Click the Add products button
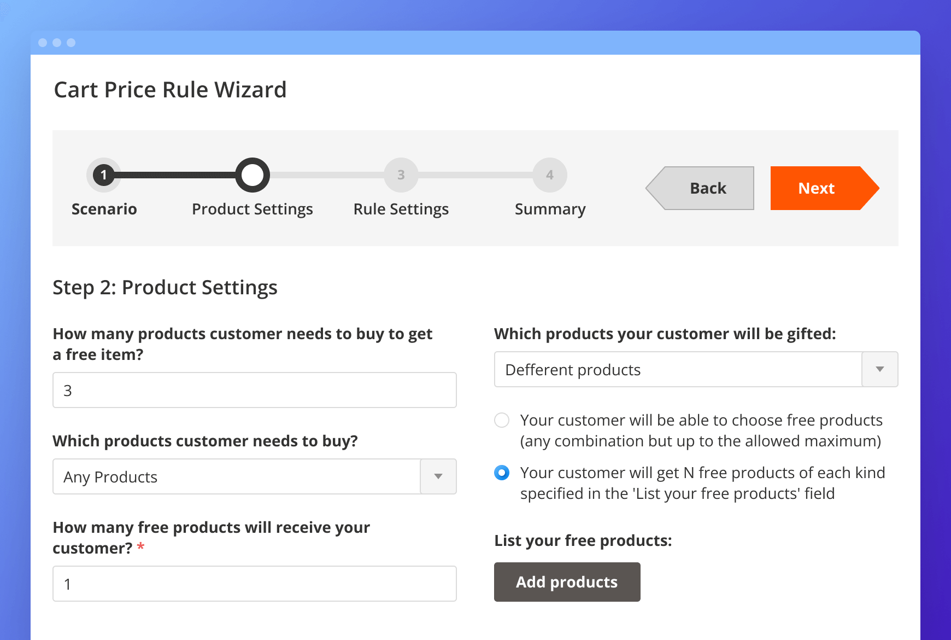951x640 pixels. 567,582
